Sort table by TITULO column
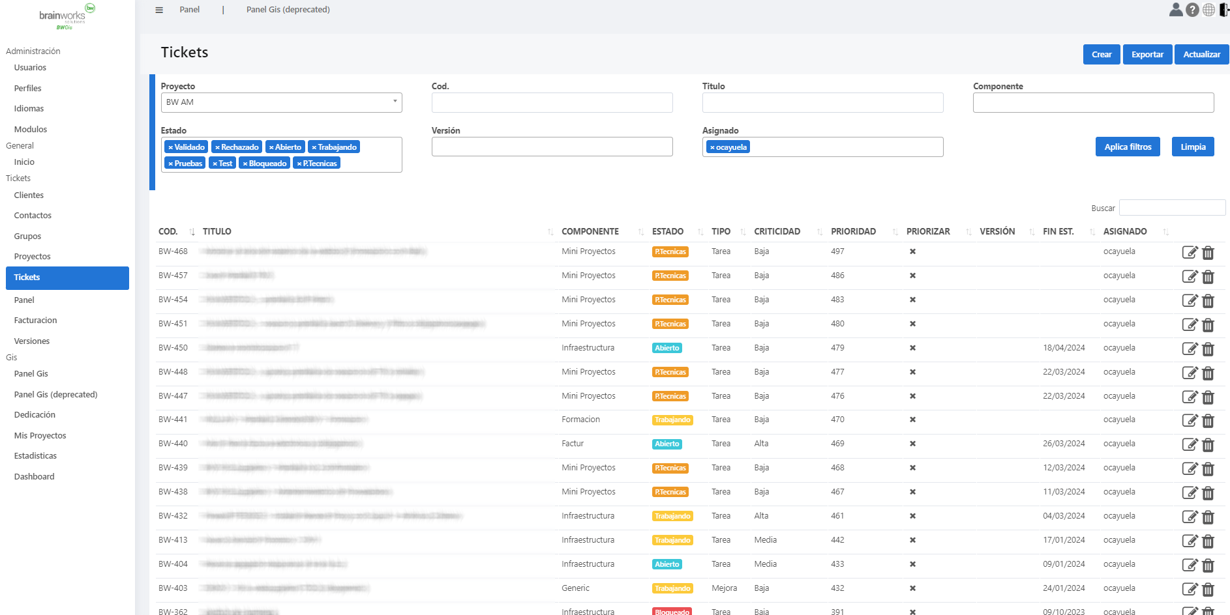This screenshot has width=1230, height=615. pyautogui.click(x=378, y=231)
